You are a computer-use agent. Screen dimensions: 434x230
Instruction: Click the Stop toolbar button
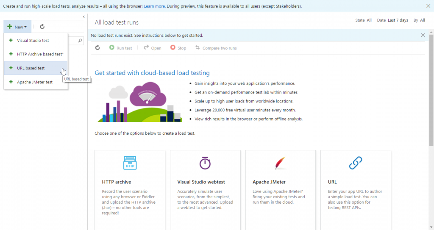[x=178, y=48]
